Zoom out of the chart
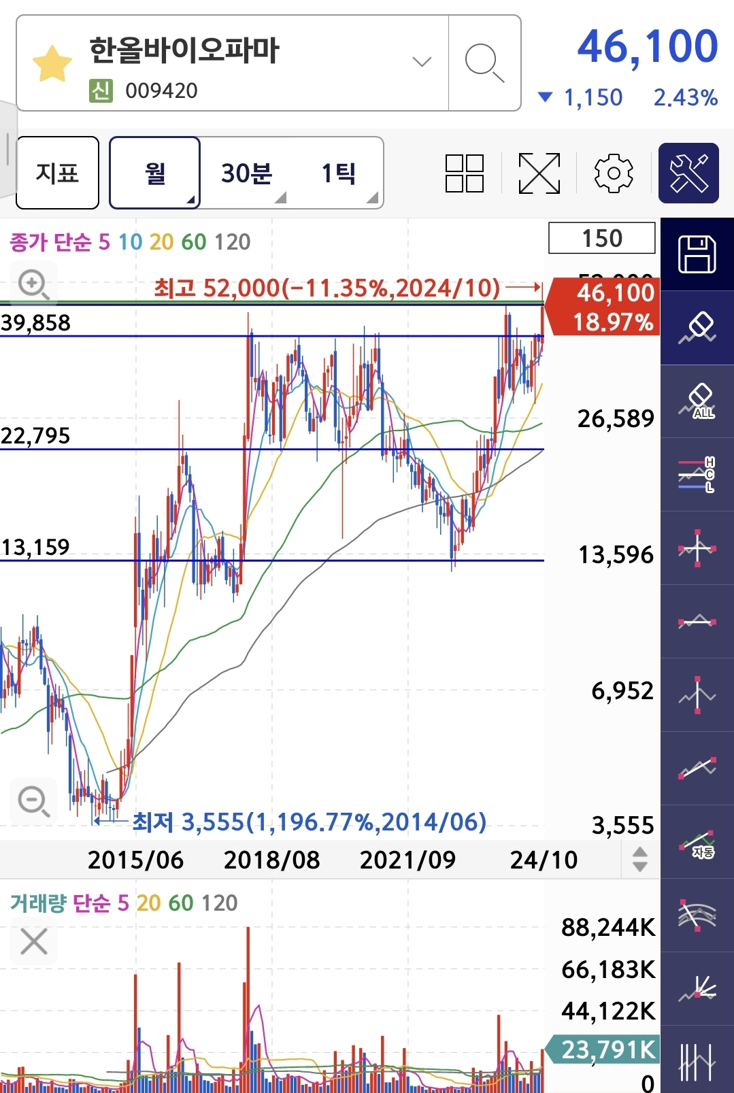Viewport: 734px width, 1093px height. pyautogui.click(x=33, y=801)
